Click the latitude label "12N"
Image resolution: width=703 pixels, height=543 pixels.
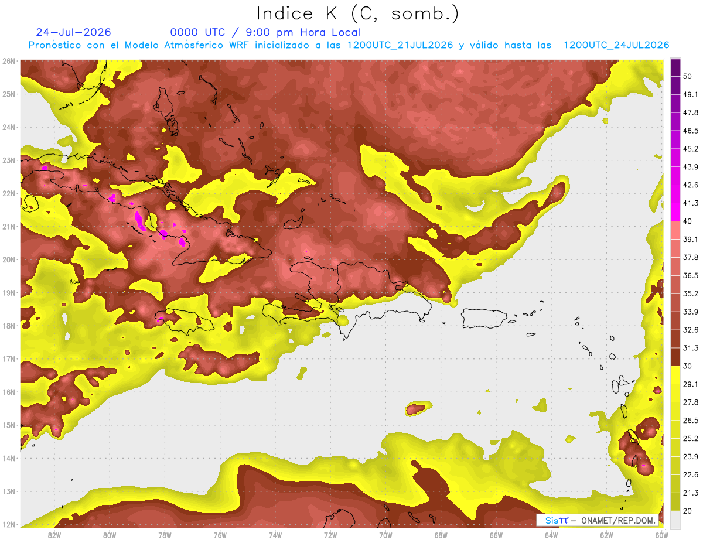coord(9,524)
